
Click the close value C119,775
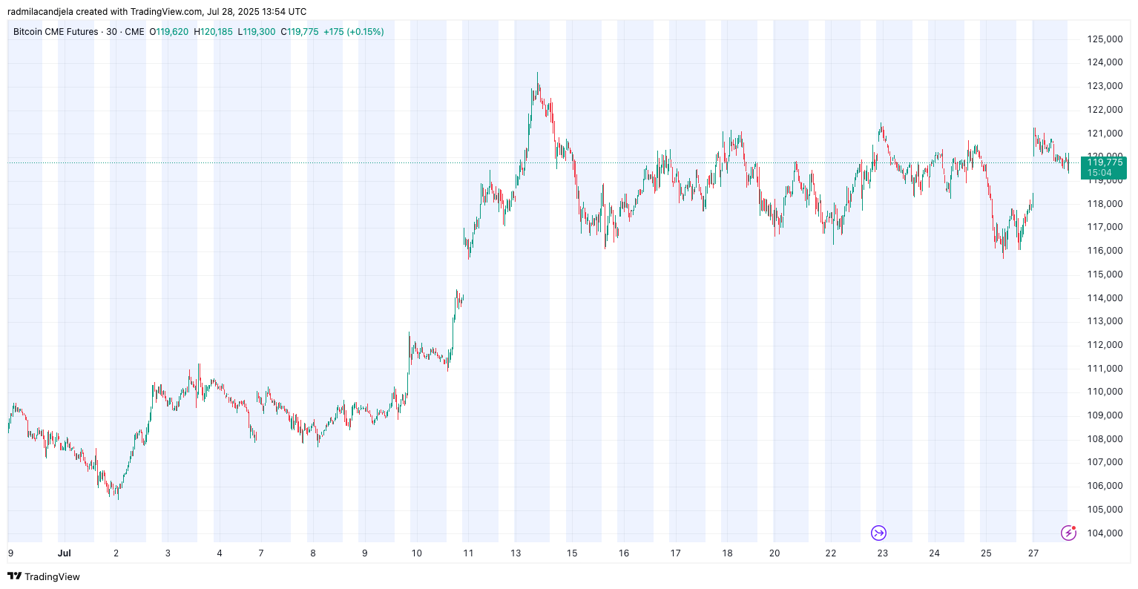300,32
